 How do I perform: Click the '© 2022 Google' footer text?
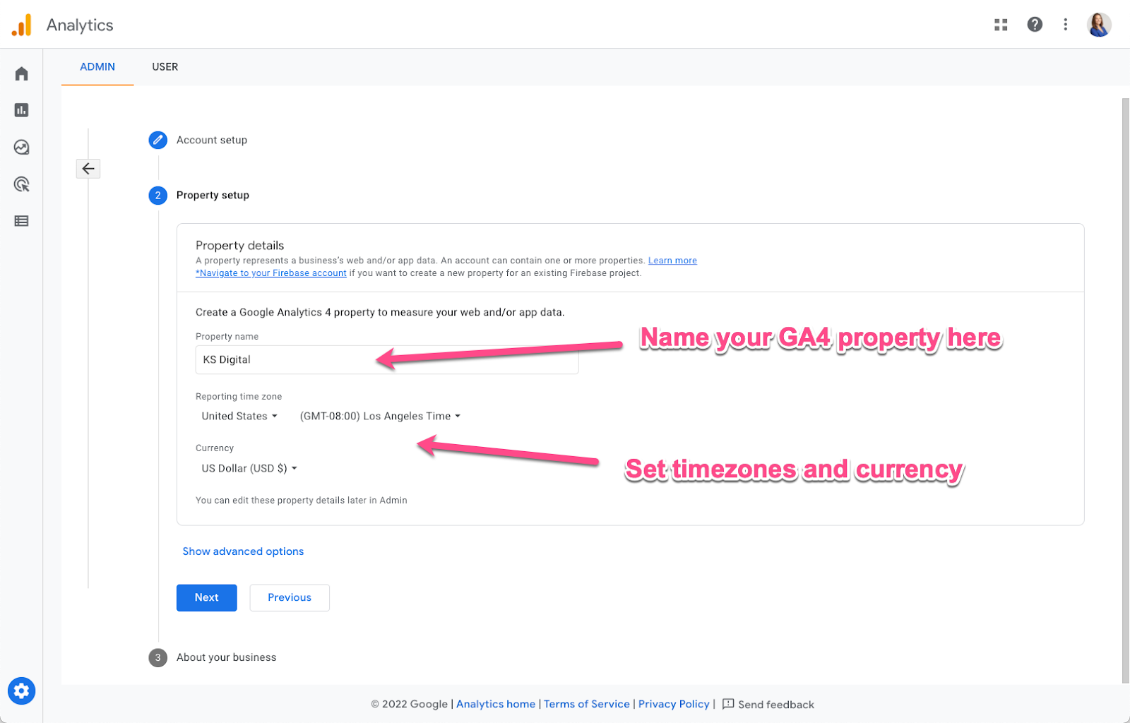[409, 704]
